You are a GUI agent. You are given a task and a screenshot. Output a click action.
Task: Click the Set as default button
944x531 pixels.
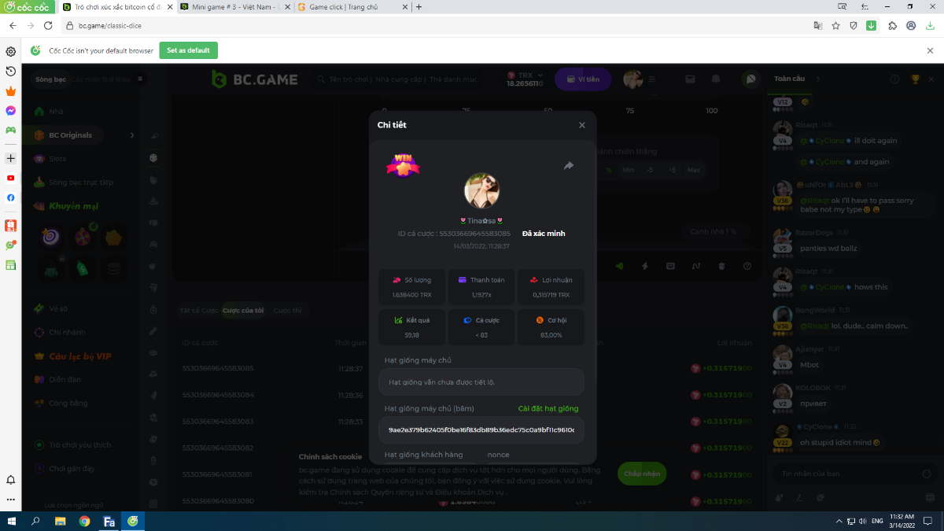pyautogui.click(x=188, y=50)
